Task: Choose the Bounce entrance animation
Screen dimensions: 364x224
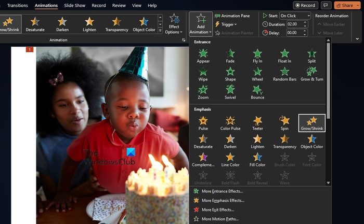Action: 257,93
